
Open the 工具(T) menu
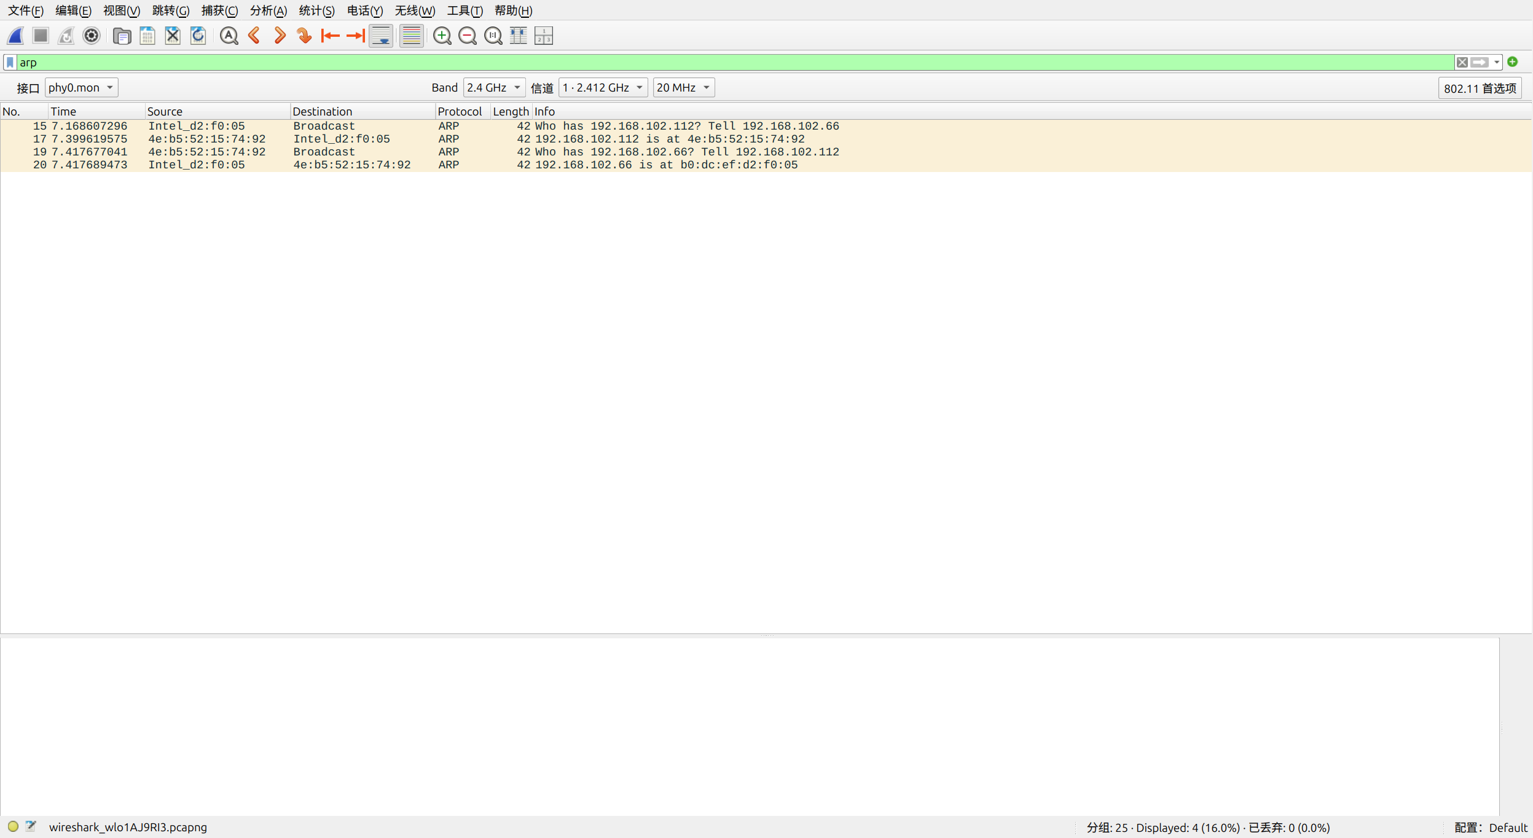465,10
